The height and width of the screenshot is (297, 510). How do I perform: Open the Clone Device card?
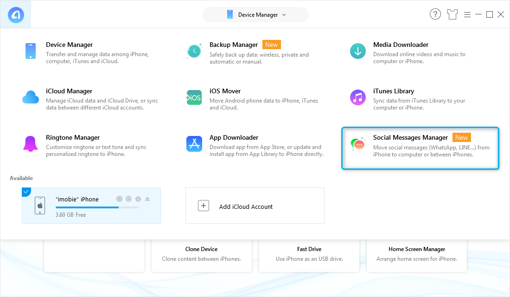click(202, 255)
